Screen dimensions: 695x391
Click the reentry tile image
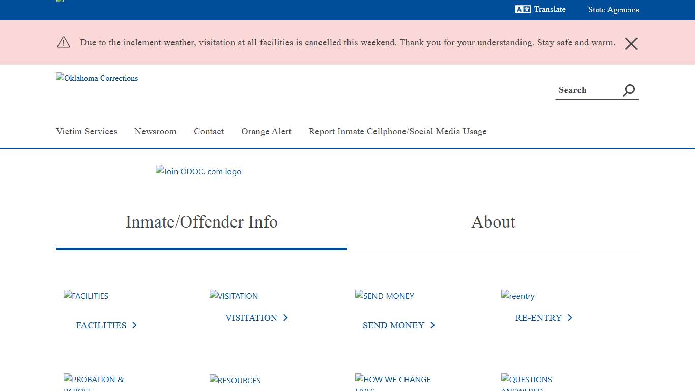pyautogui.click(x=517, y=296)
